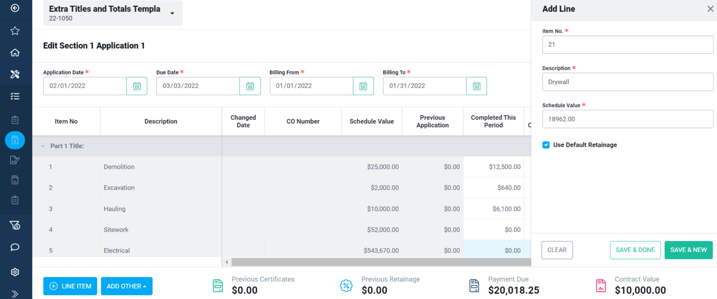Select the signature approval icon in sidebar
The image size is (717, 299).
click(15, 159)
